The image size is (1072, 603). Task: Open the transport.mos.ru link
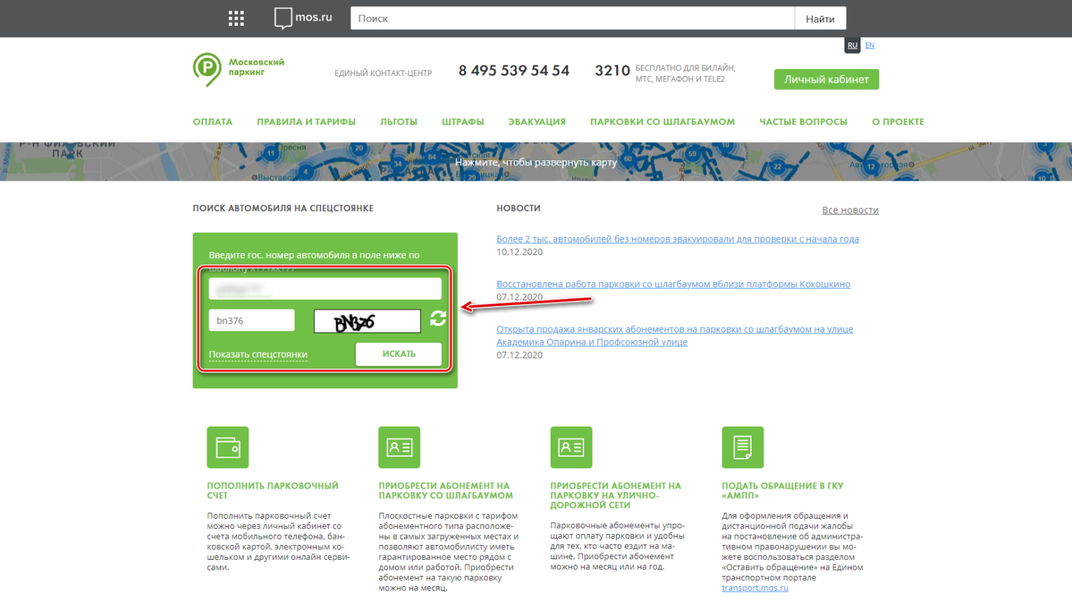click(755, 588)
